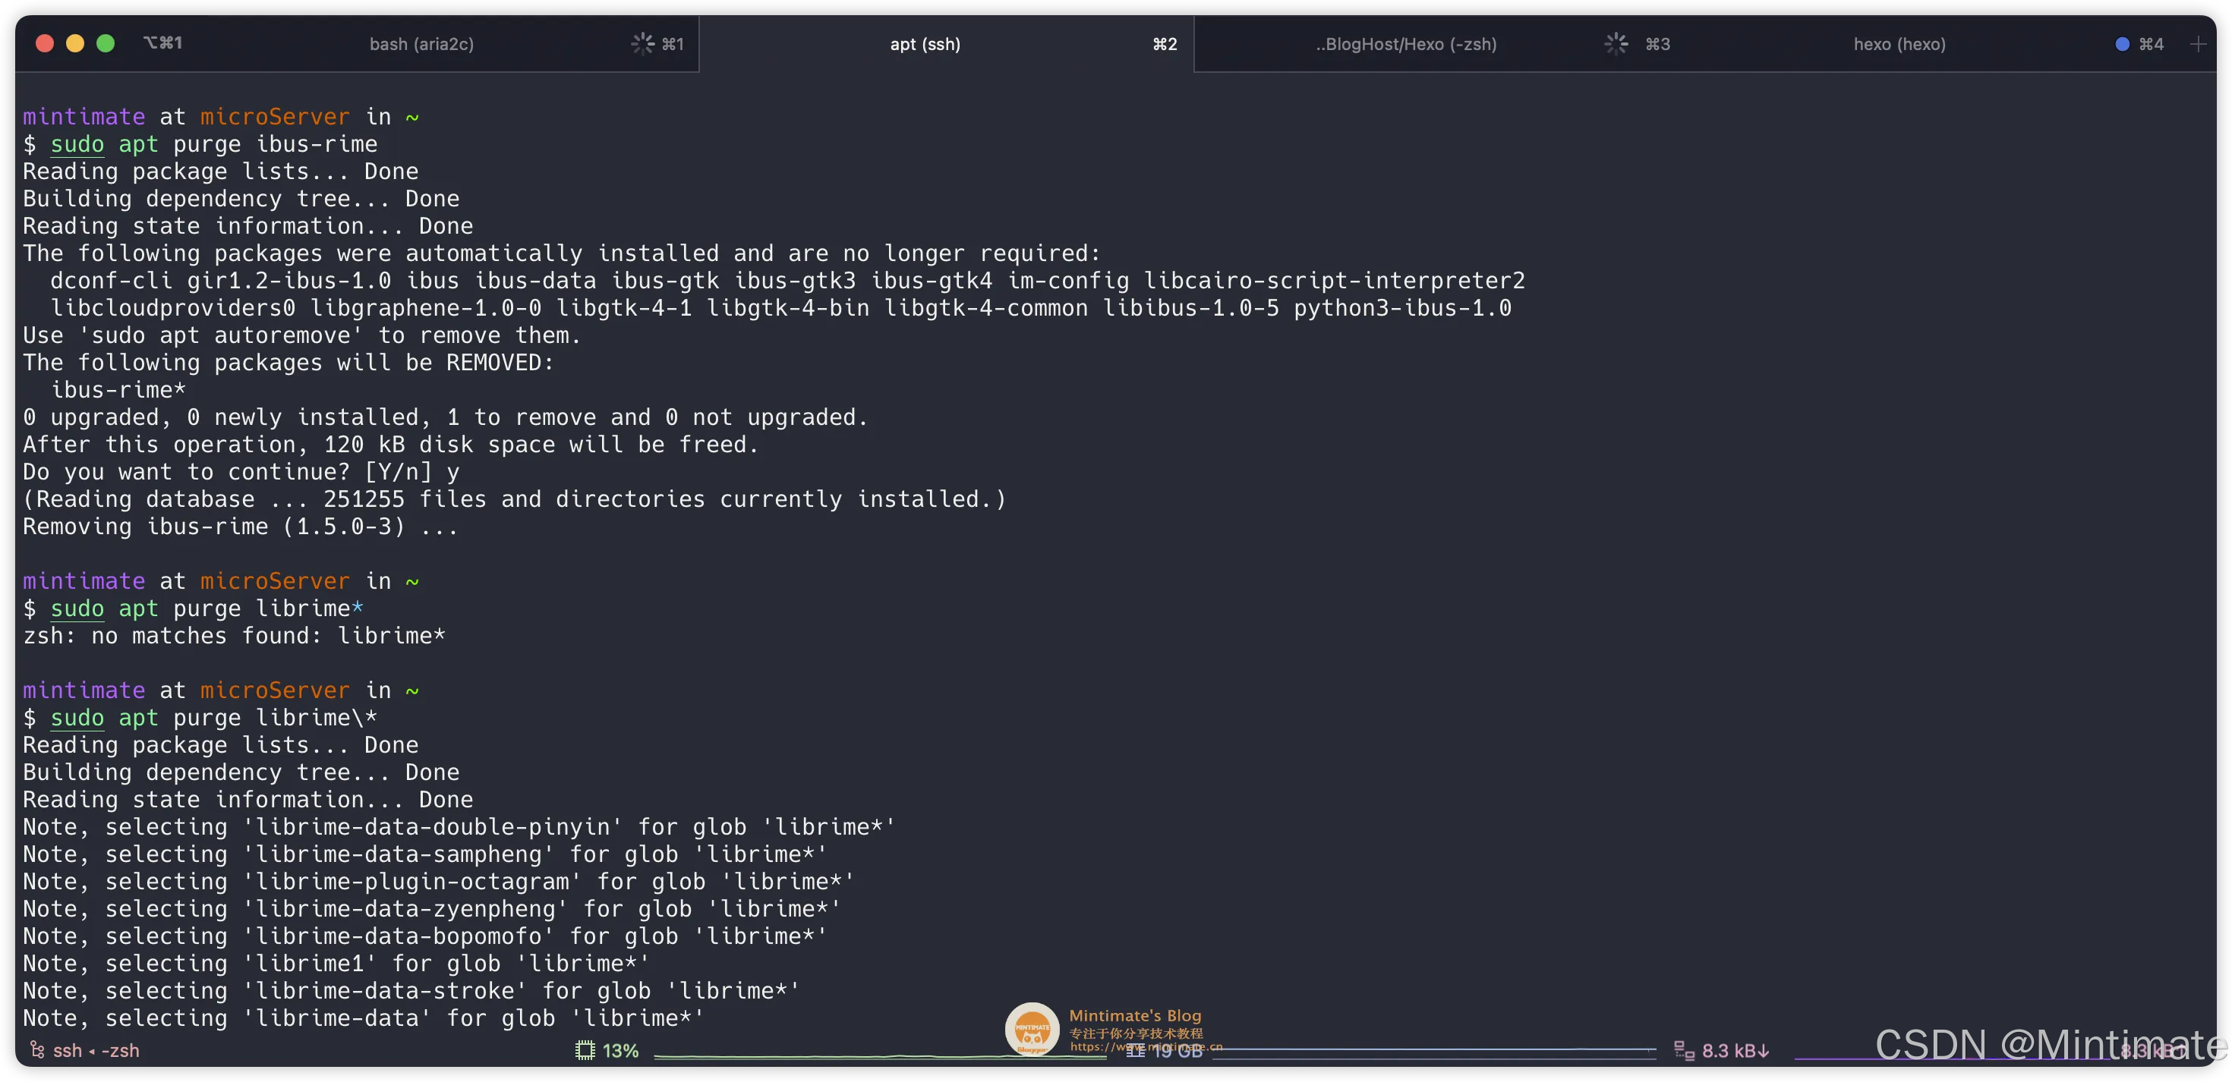The image size is (2232, 1082).
Task: Click the line selecting 'librime-data-bopomofo'
Action: click(x=424, y=936)
